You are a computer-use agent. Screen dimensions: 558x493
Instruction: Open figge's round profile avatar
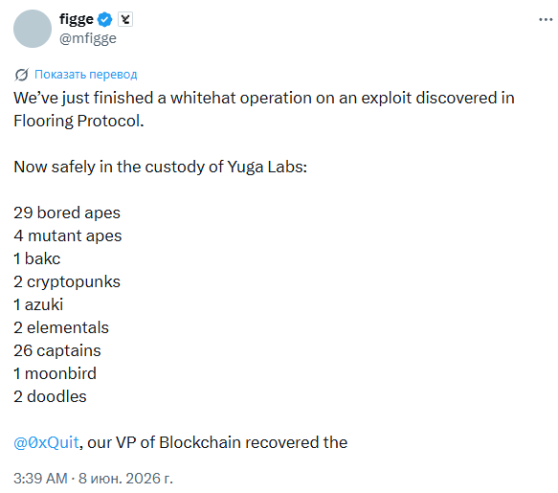click(33, 29)
